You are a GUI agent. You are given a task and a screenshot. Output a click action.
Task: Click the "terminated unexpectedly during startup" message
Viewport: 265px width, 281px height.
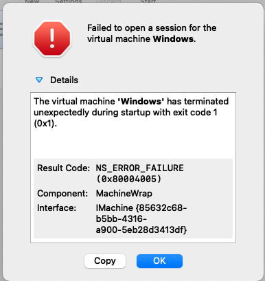tap(131, 112)
